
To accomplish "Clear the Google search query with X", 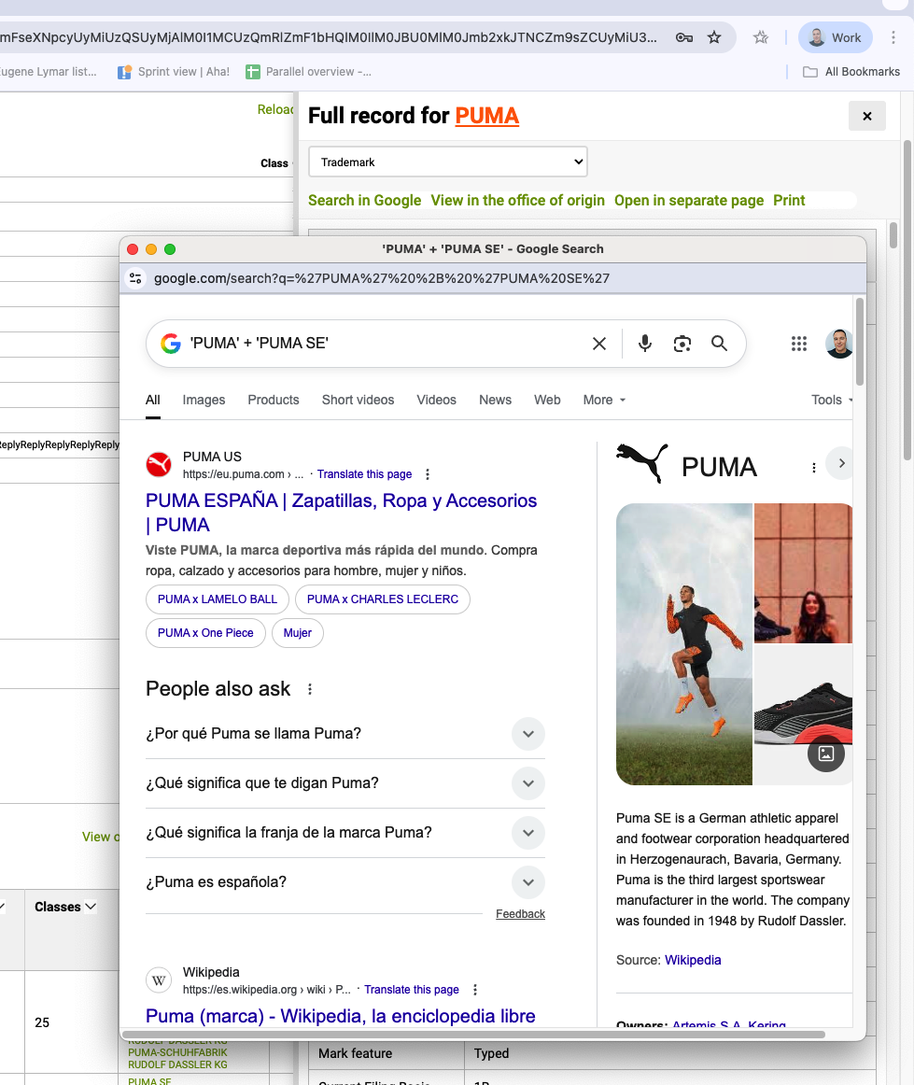I will click(x=599, y=344).
